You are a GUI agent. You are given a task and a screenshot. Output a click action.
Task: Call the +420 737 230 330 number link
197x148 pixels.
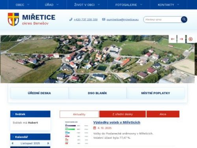(x=85, y=20)
